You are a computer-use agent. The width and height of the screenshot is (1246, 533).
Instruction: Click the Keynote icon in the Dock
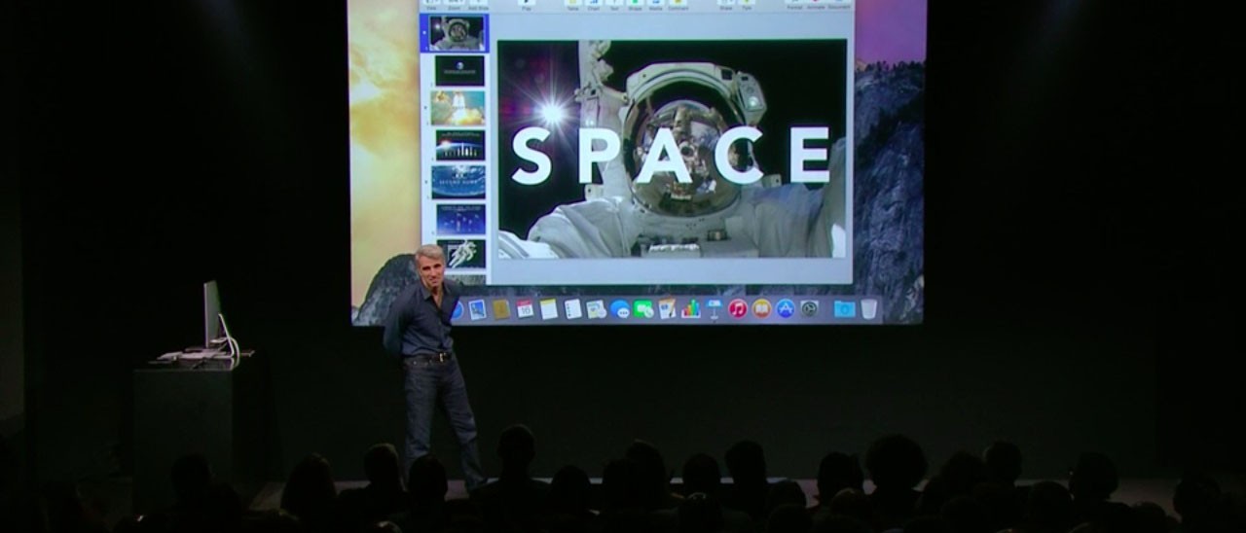point(714,308)
